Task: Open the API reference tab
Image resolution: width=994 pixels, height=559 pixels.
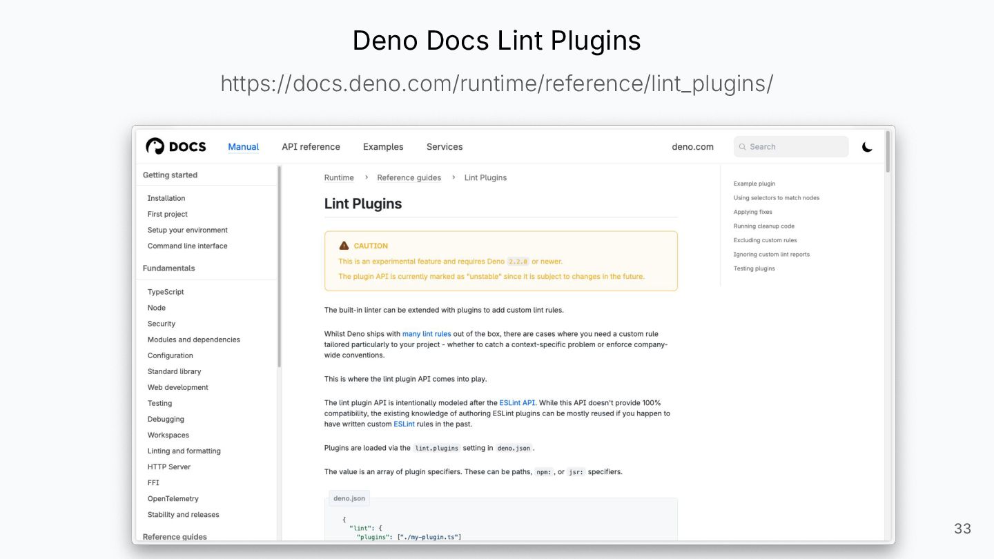Action: click(311, 146)
